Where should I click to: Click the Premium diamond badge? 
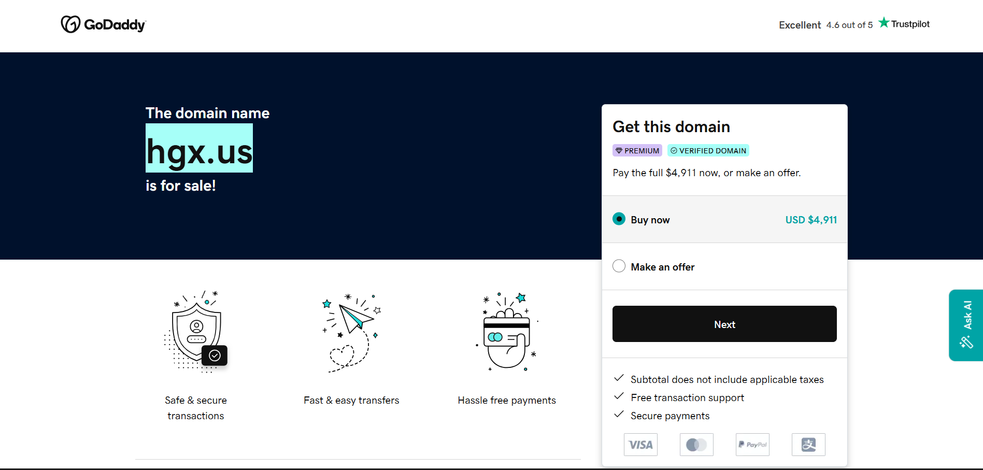pos(637,150)
